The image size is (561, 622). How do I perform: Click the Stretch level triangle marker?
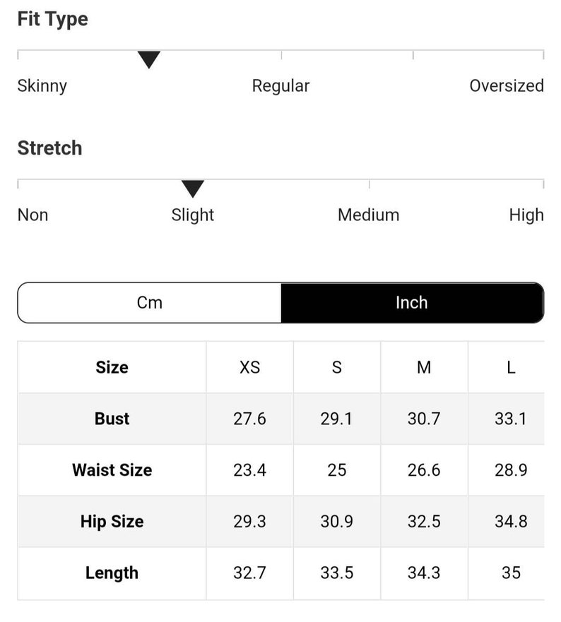click(193, 189)
